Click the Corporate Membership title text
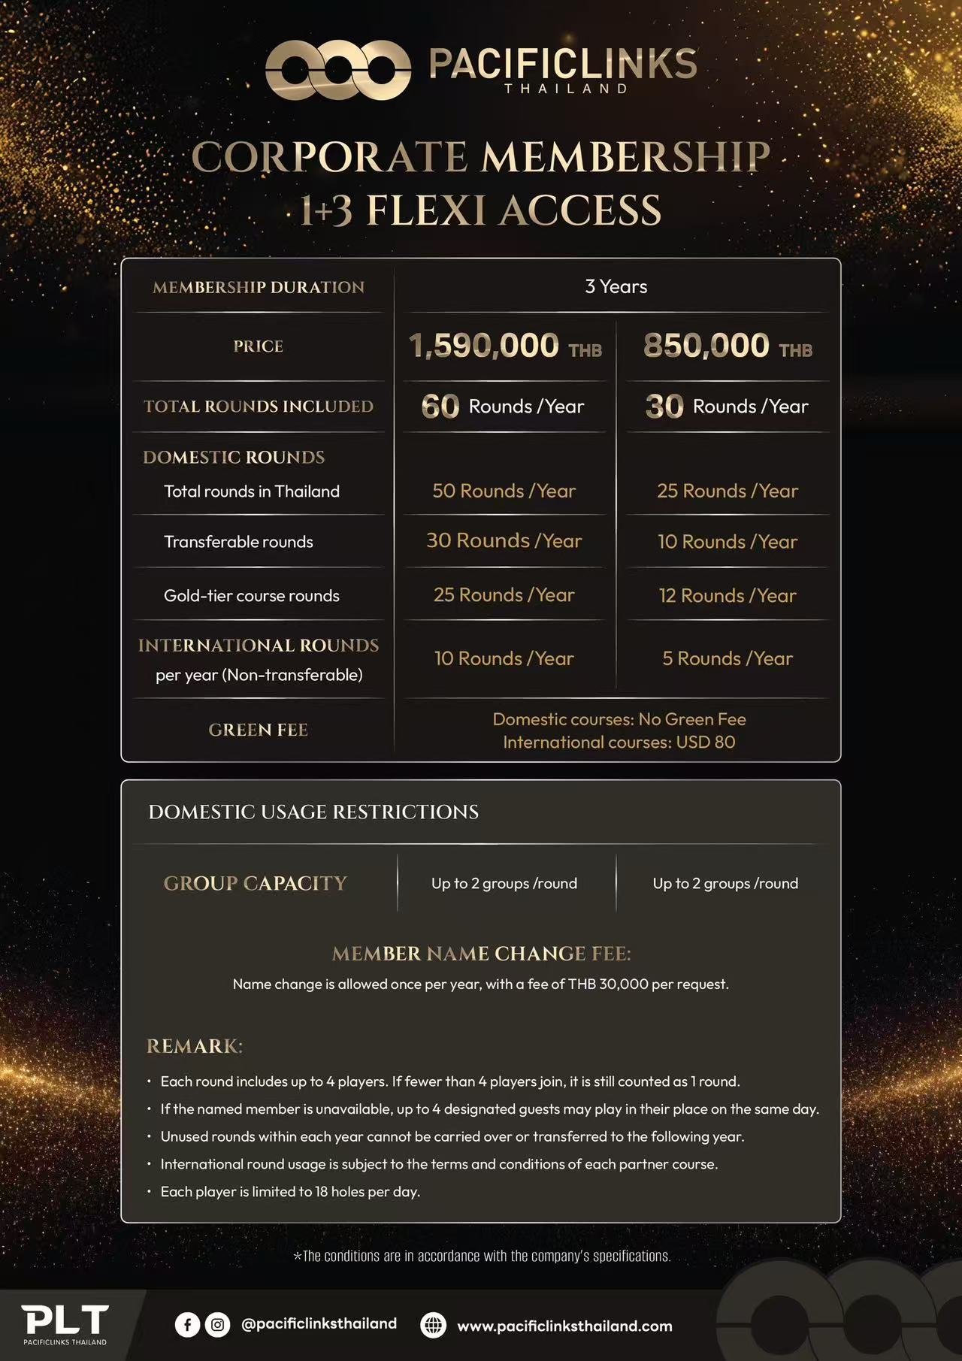 (481, 157)
